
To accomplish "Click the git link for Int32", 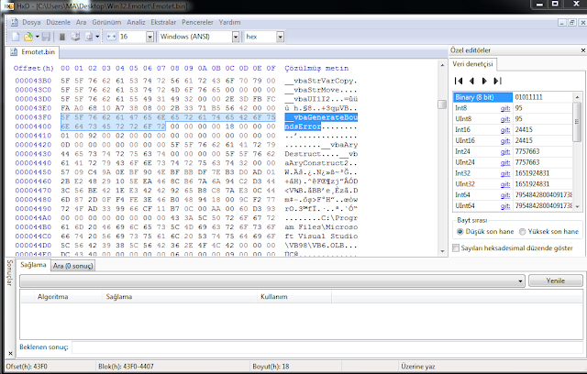I will point(505,173).
